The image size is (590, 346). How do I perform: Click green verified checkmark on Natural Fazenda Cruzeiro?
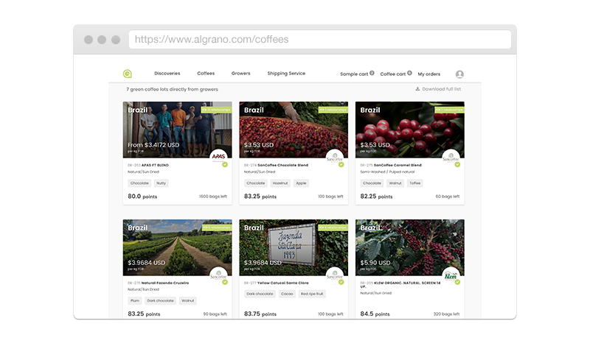pos(225,282)
